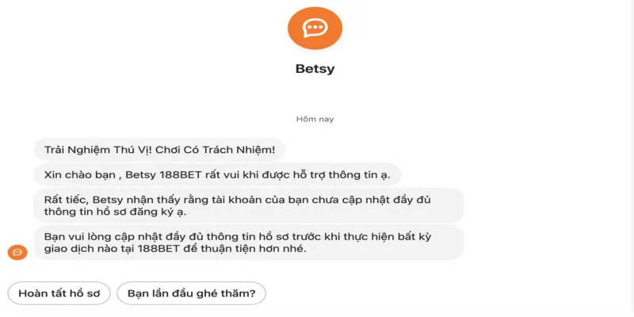
Task: Select the "Trải Nghiệm Thú Vị!" message bubble
Action: [x=159, y=148]
